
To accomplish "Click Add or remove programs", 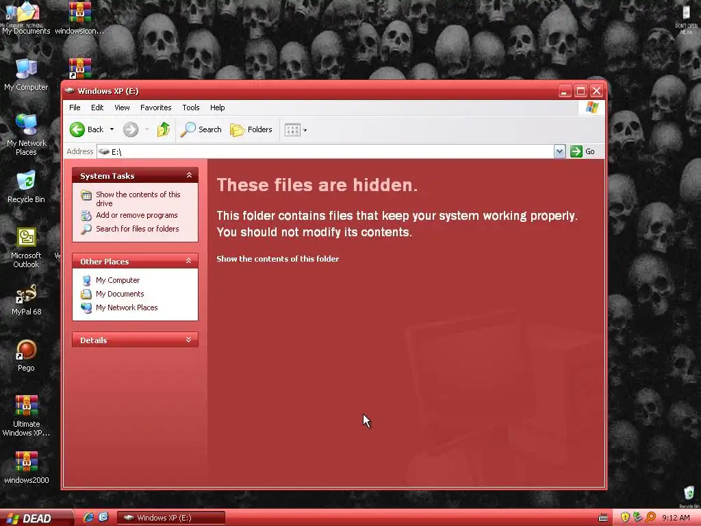I will tap(136, 215).
